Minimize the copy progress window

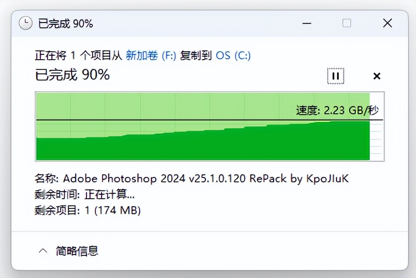(307, 23)
